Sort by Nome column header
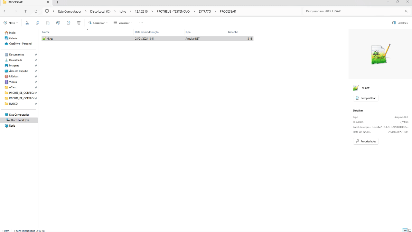 (87, 32)
